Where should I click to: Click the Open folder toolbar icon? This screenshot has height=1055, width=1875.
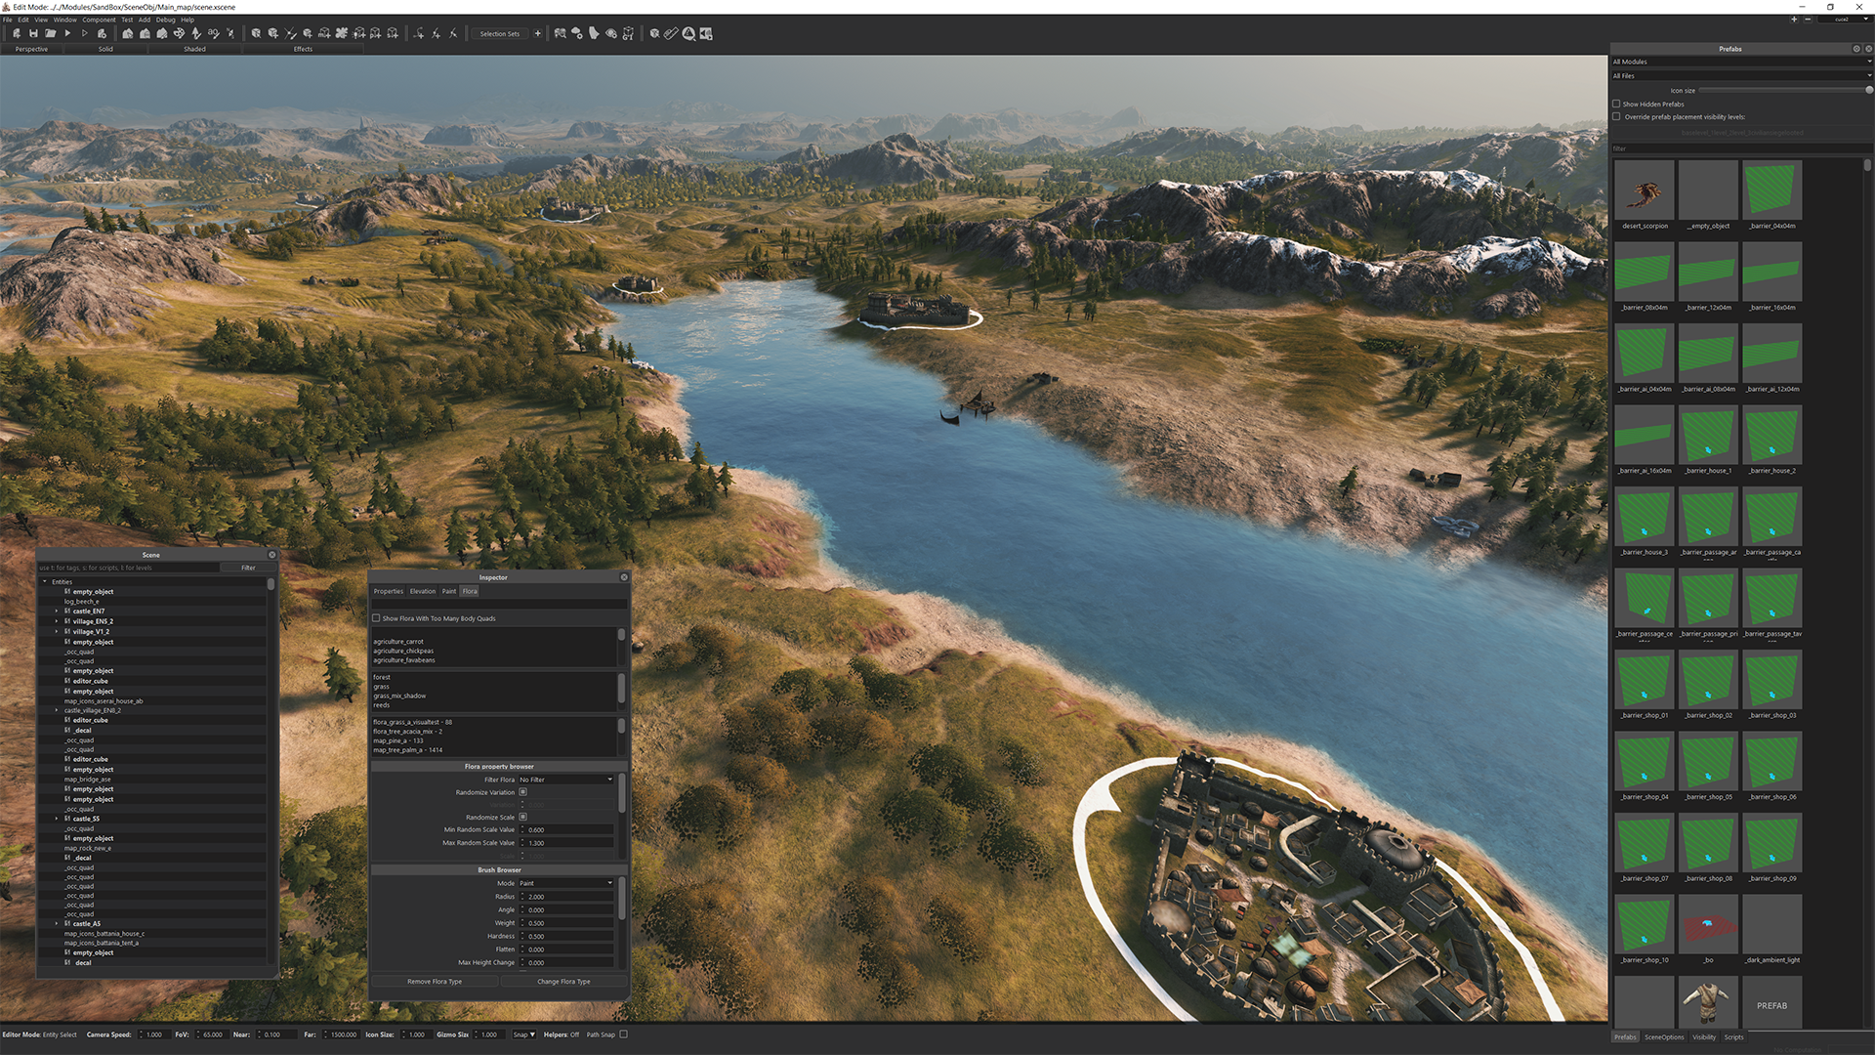(x=50, y=33)
